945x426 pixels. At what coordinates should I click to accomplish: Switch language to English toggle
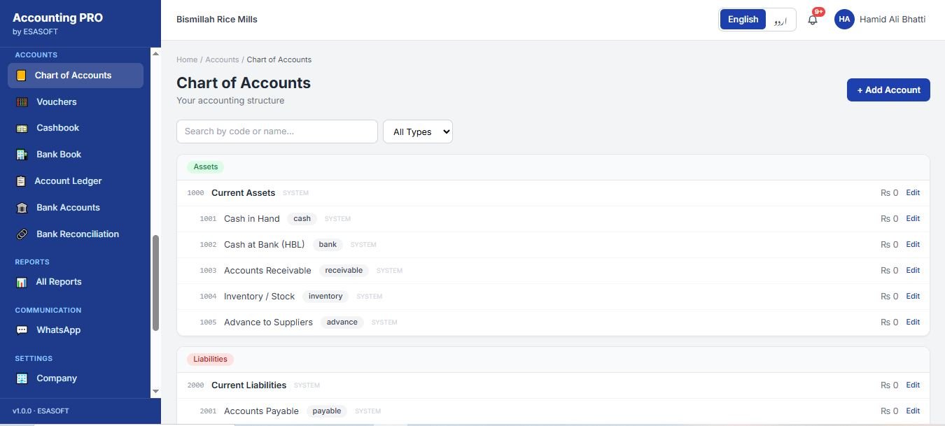[743, 20]
